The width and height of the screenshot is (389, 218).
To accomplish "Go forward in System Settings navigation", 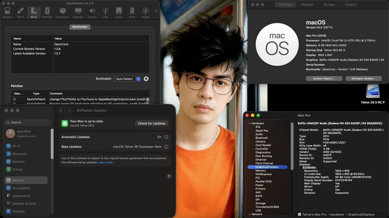I will [69, 110].
